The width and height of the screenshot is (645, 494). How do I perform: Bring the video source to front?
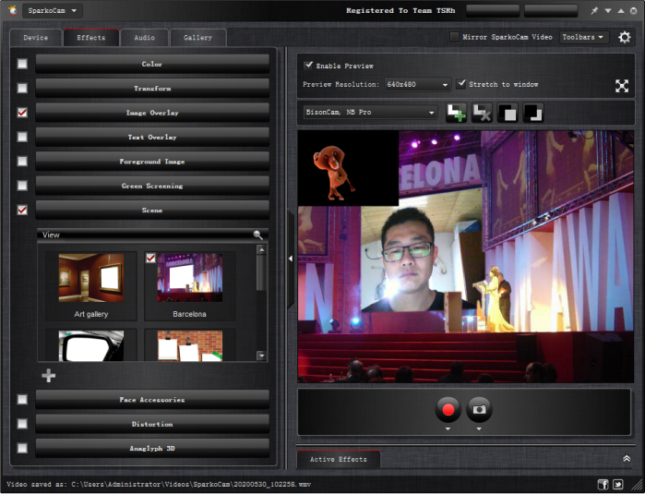point(508,113)
